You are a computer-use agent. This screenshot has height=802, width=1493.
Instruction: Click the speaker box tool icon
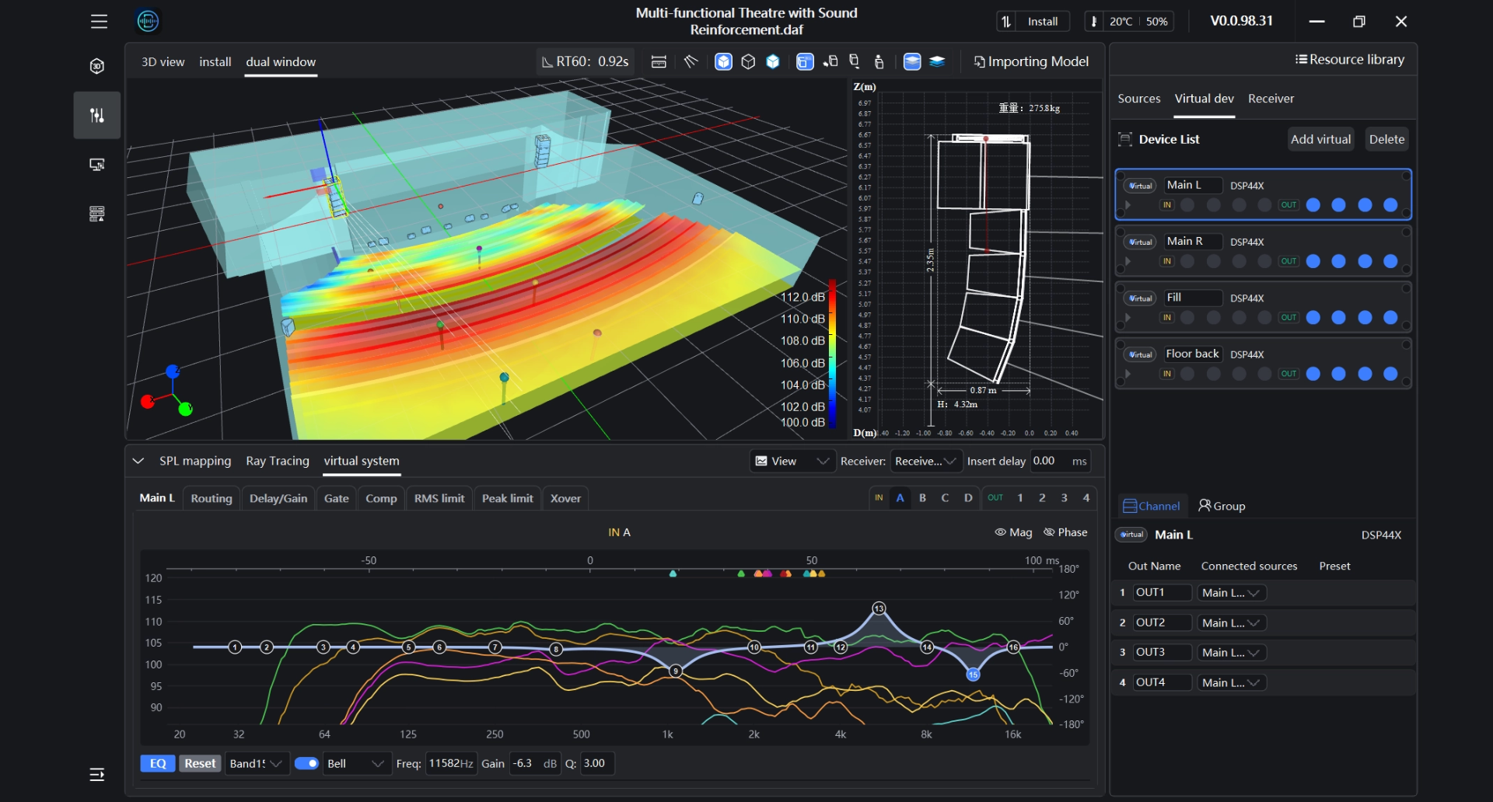855,61
